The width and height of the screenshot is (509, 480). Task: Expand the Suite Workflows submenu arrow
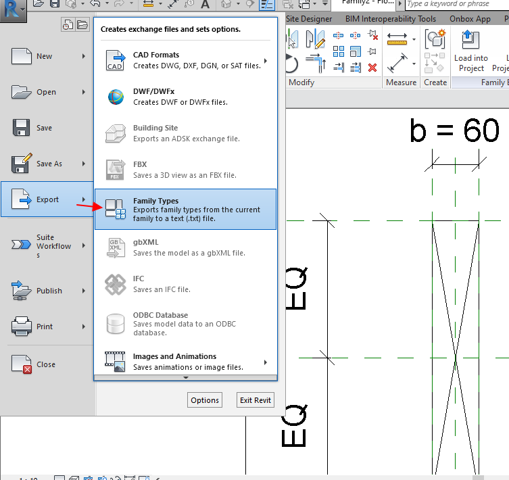(x=84, y=245)
